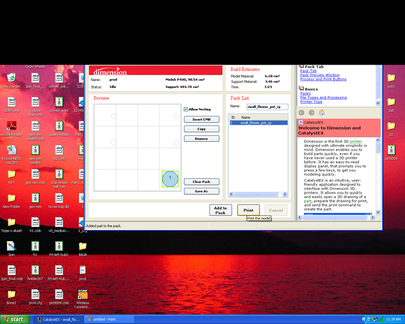405x324 pixels.
Task: Click the Print button
Action: point(249,210)
